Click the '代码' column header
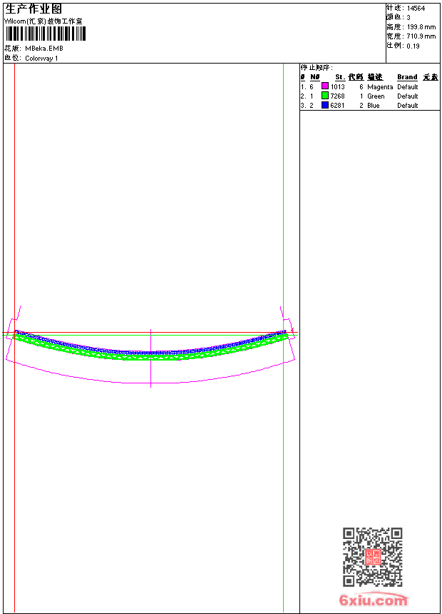 coord(356,77)
